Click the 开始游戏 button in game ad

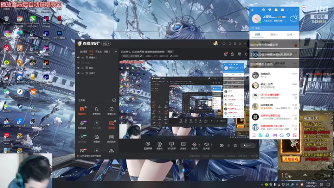click(291, 159)
